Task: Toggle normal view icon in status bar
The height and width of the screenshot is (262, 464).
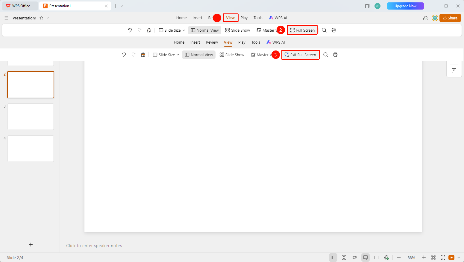Action: coord(333,258)
